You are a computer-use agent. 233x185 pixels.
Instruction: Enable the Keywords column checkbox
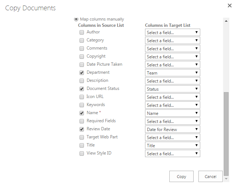pyautogui.click(x=82, y=105)
